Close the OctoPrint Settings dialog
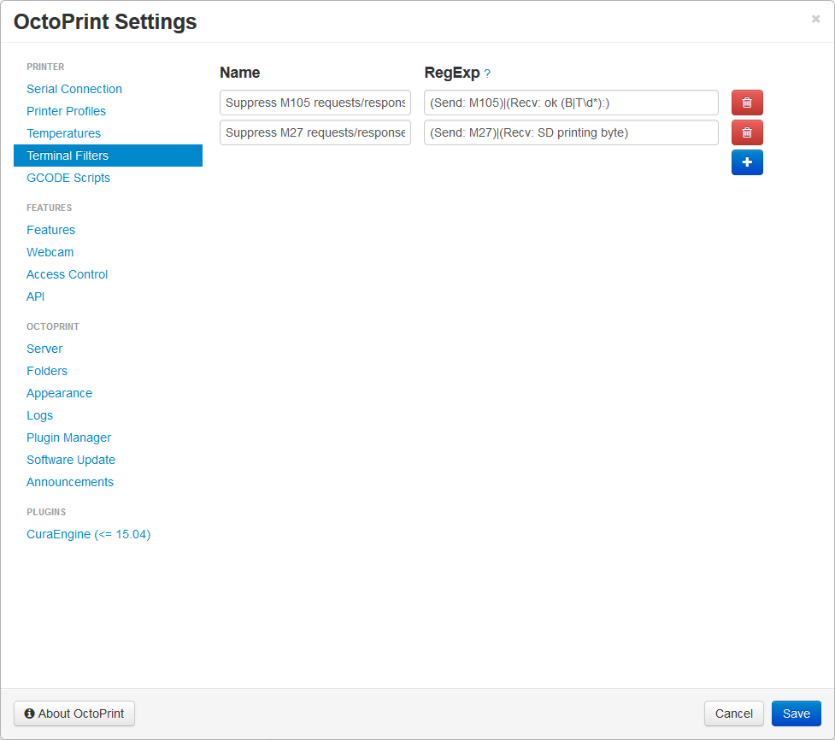Screen dimensions: 835x740 [x=815, y=19]
